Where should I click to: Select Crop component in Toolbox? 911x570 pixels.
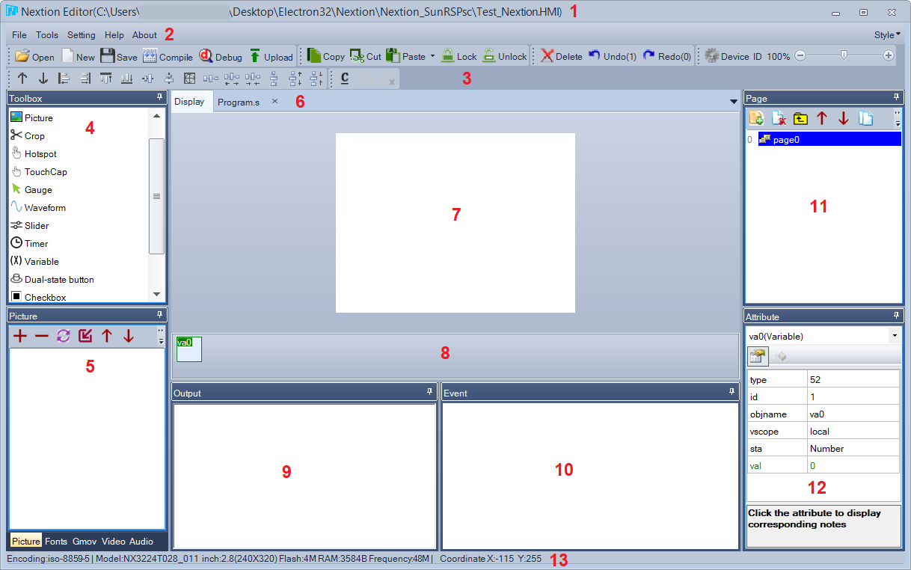coord(28,135)
